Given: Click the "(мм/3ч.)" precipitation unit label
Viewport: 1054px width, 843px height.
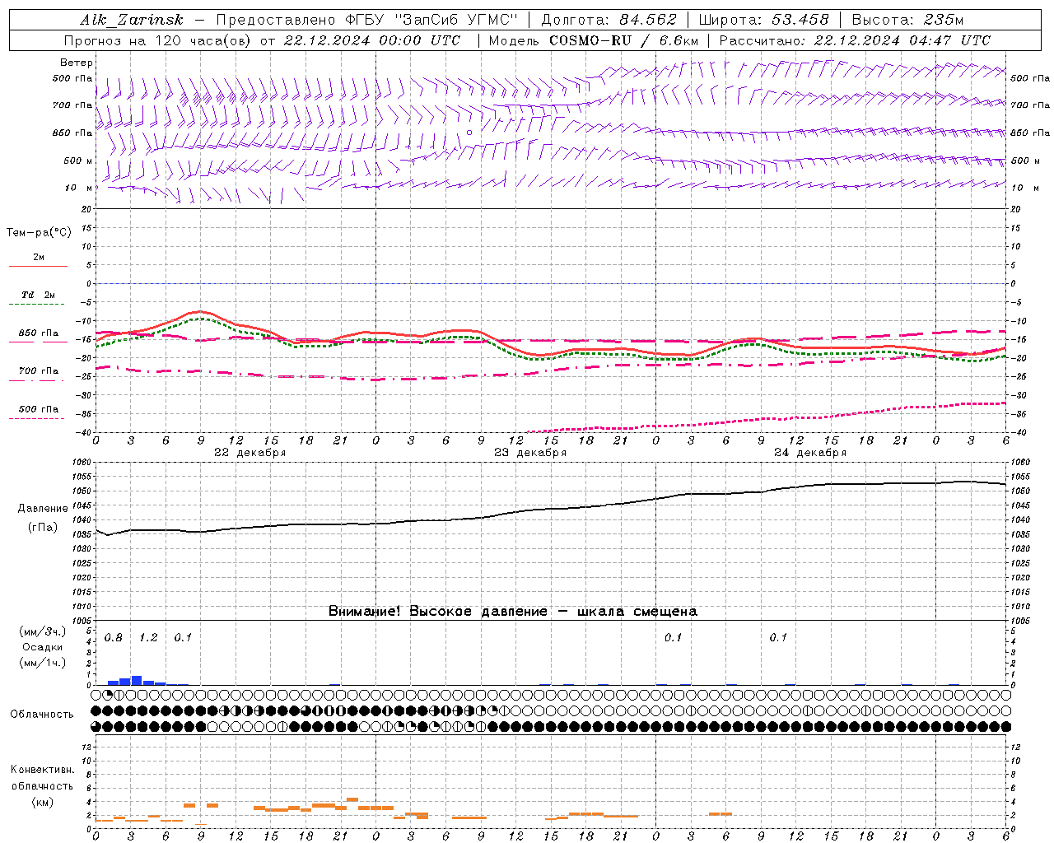Looking at the screenshot, I should pyautogui.click(x=42, y=631).
